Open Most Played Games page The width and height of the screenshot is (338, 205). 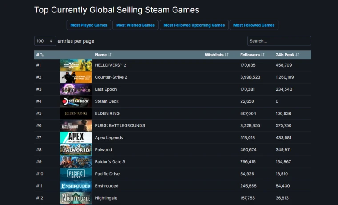coord(89,25)
